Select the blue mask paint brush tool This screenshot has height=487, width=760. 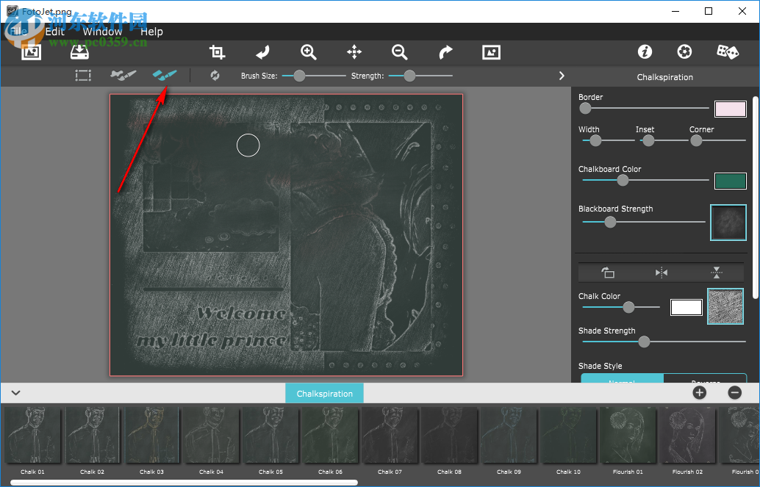point(165,75)
